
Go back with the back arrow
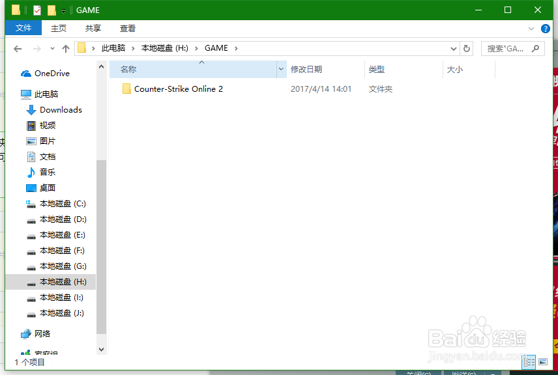click(18, 49)
